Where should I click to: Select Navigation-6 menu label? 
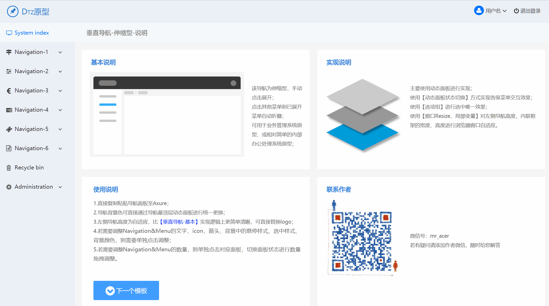click(31, 148)
